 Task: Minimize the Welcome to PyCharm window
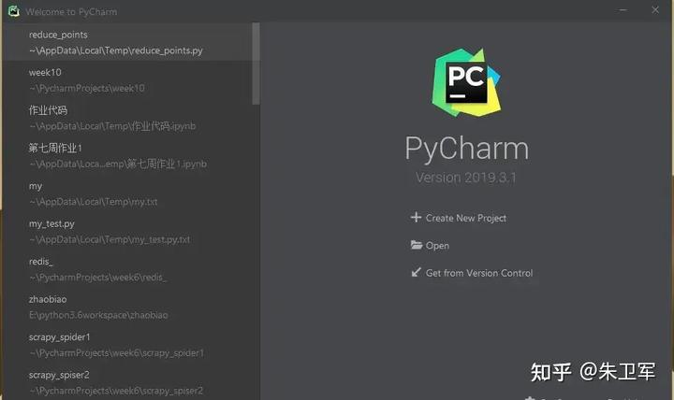coord(623,10)
